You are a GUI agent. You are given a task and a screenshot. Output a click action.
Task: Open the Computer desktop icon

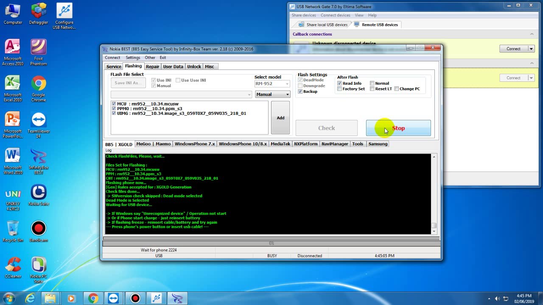(13, 14)
